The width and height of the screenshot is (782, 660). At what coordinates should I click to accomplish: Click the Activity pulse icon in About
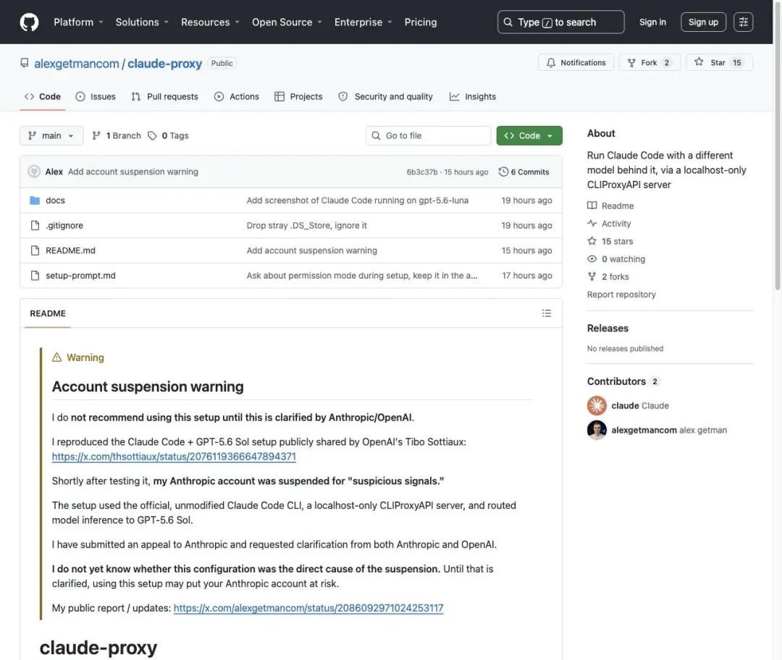(592, 224)
